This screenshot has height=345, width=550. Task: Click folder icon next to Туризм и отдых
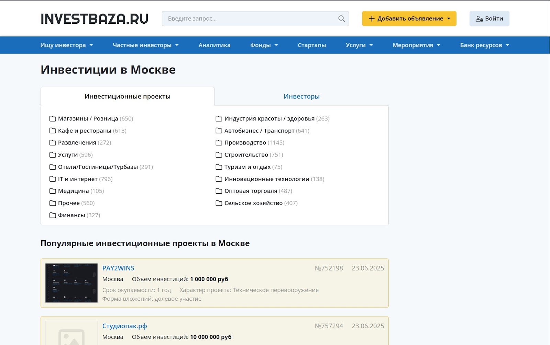pyautogui.click(x=219, y=167)
